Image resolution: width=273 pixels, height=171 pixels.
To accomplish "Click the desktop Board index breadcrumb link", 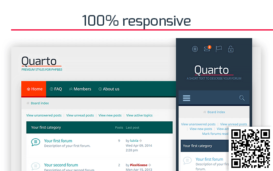I will (x=40, y=103).
